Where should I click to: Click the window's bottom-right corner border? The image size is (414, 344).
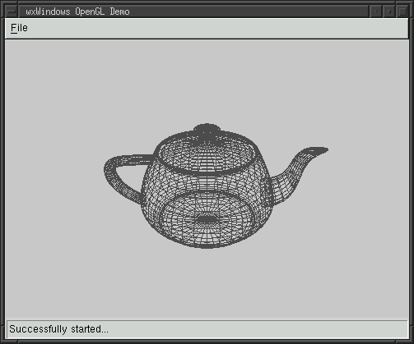pyautogui.click(x=411, y=341)
